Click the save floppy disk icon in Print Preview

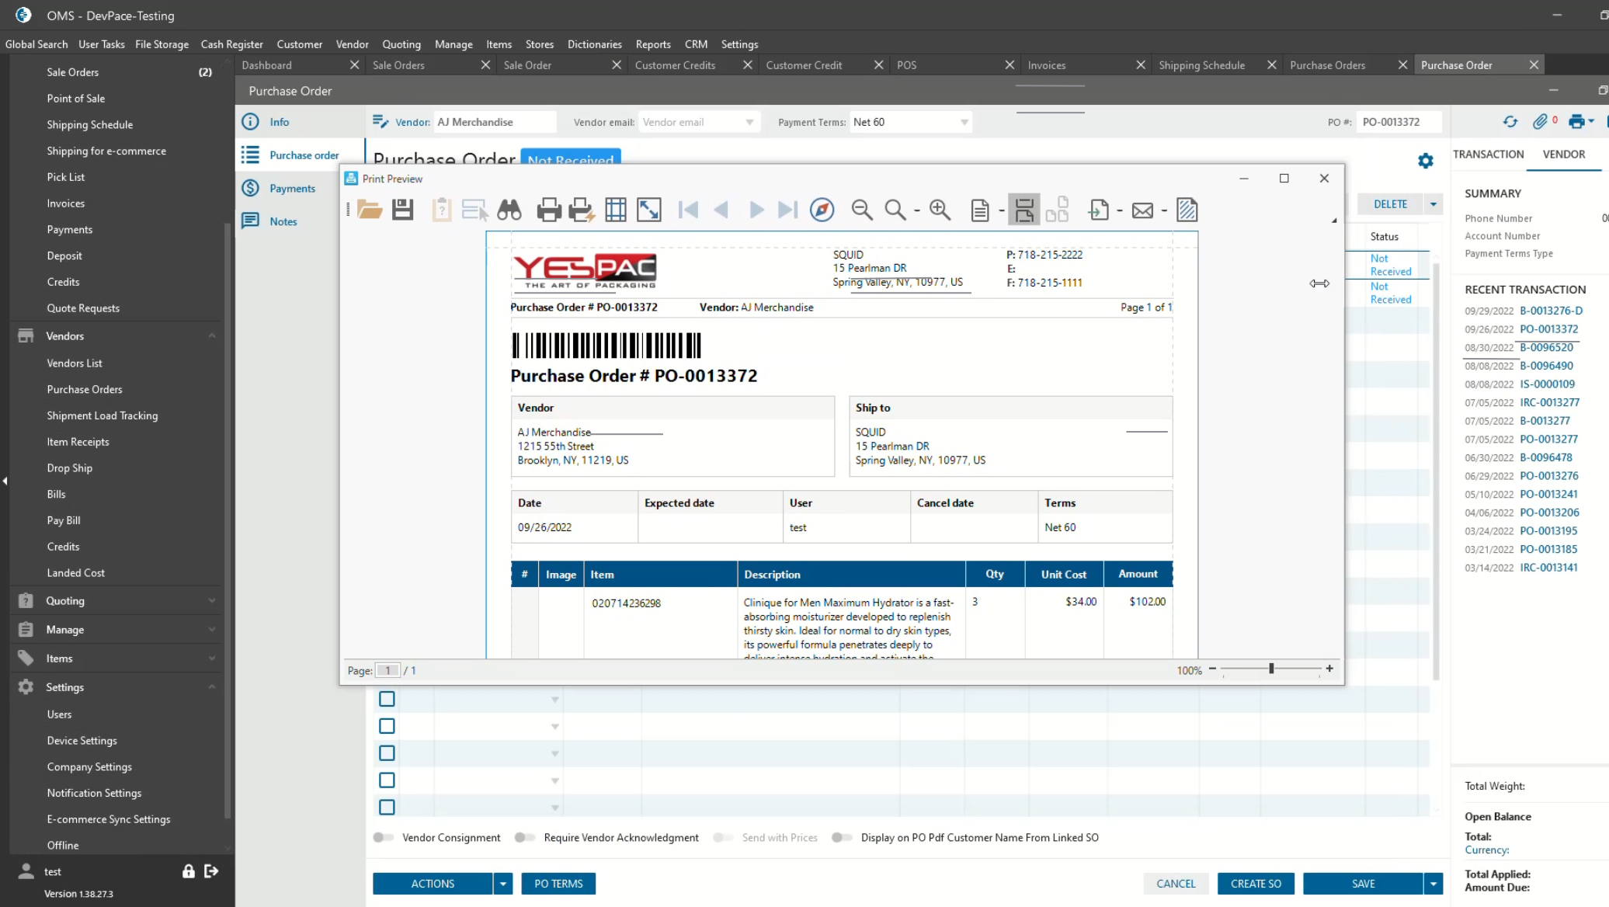402,210
